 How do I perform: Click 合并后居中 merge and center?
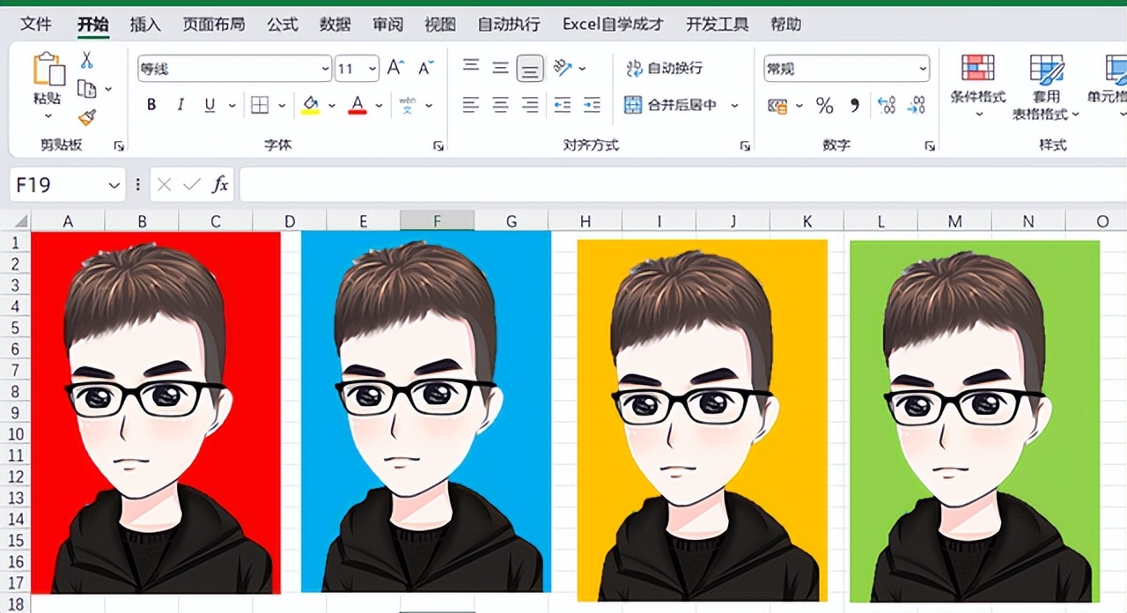(x=671, y=105)
